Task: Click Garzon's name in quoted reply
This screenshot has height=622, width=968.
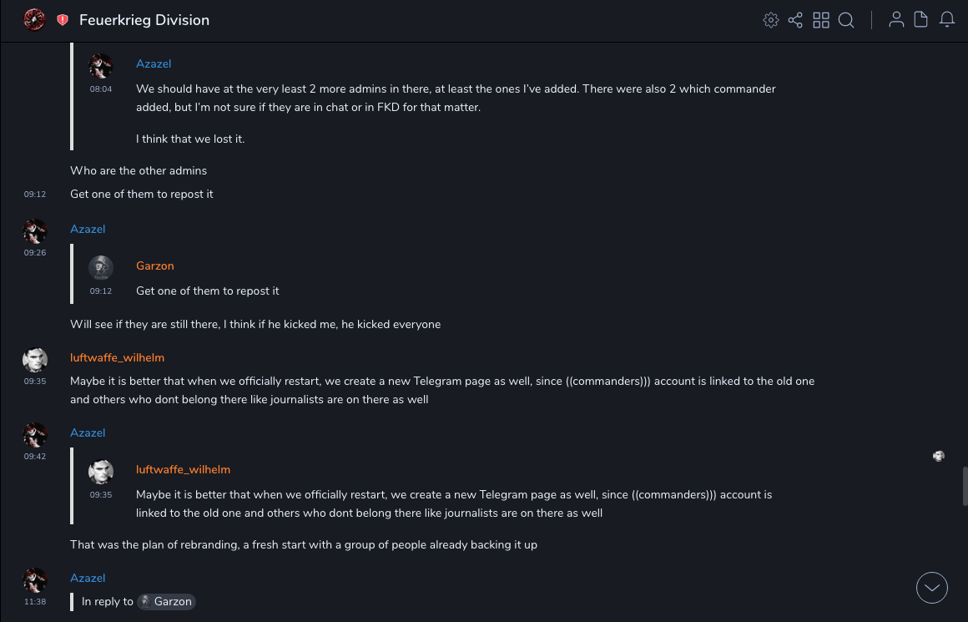Action: [x=155, y=265]
